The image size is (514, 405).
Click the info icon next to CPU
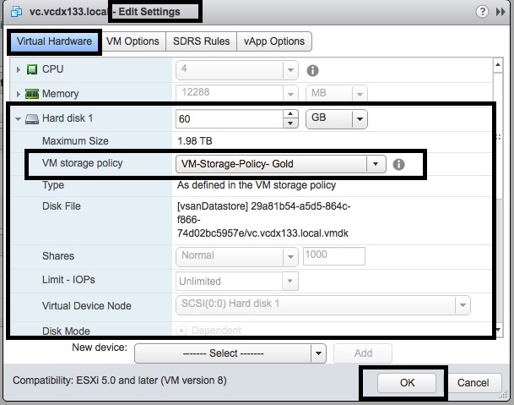point(312,70)
